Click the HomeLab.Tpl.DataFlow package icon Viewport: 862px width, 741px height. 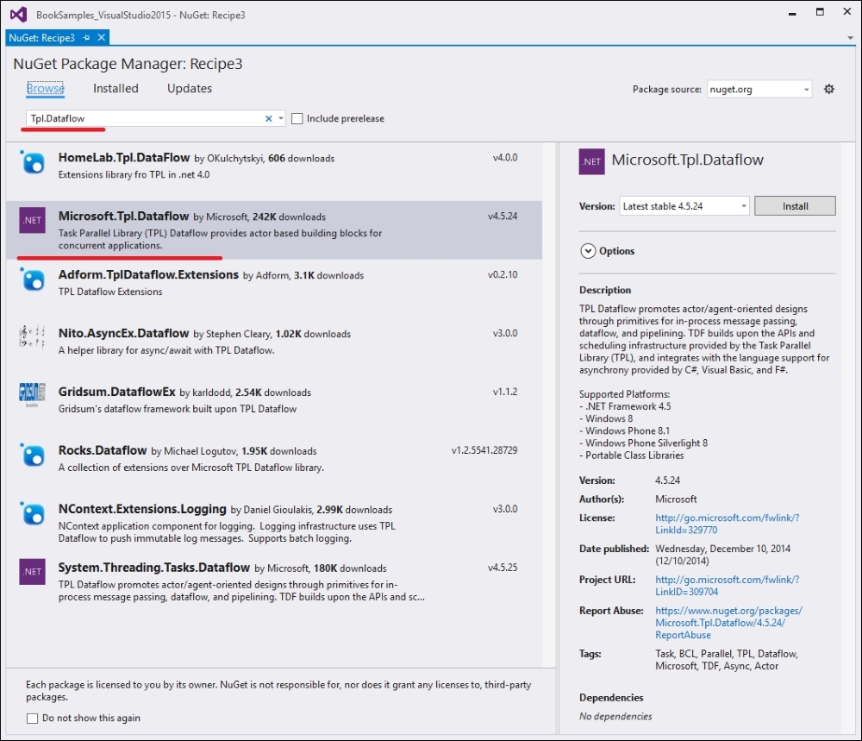[32, 162]
